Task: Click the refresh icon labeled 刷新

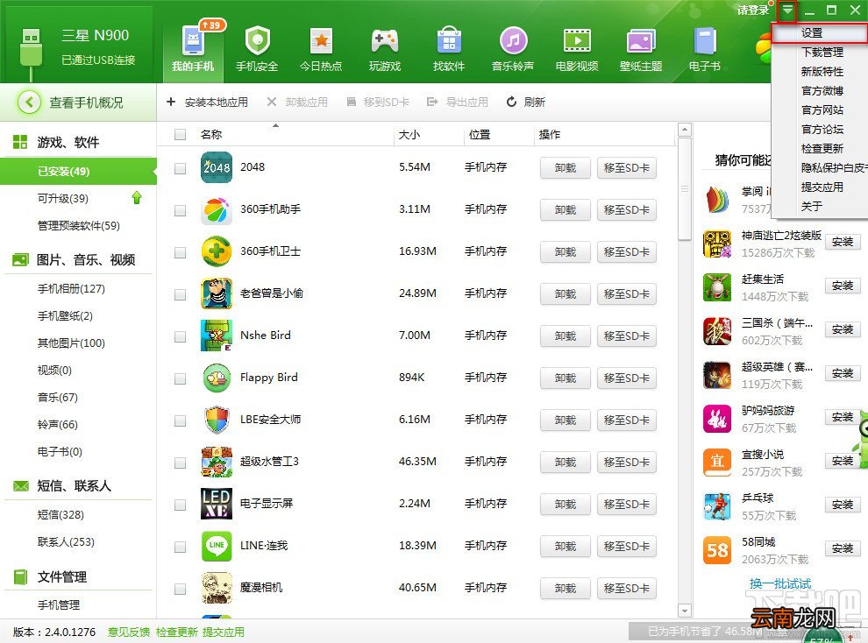Action: (511, 102)
